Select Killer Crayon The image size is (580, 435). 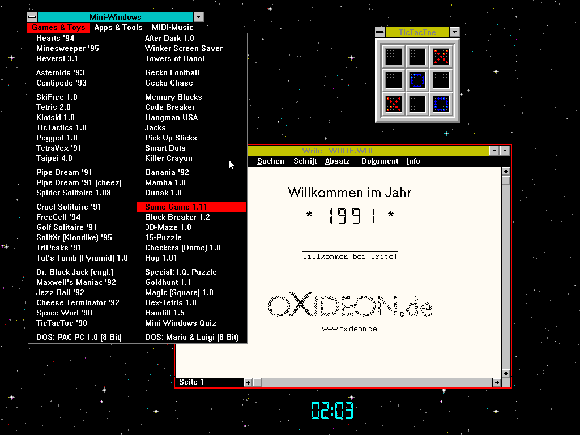tap(169, 159)
